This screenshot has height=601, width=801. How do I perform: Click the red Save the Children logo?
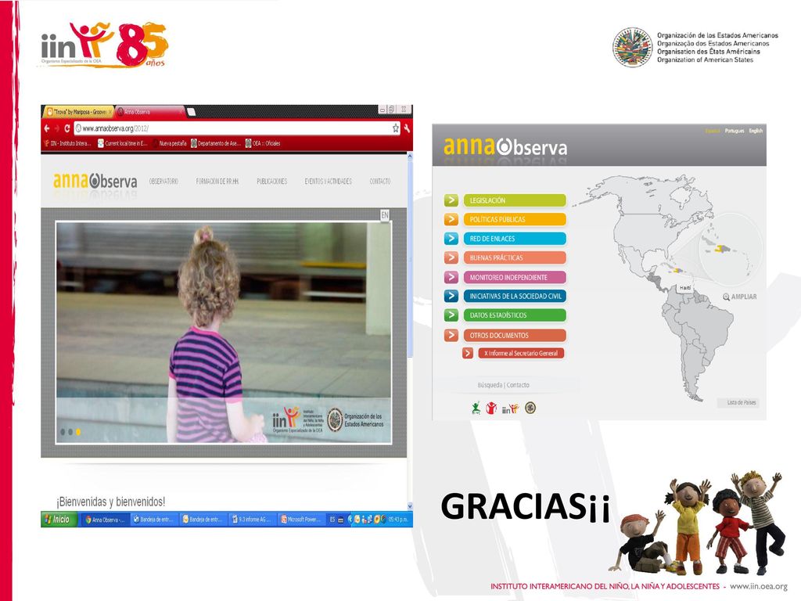(491, 408)
